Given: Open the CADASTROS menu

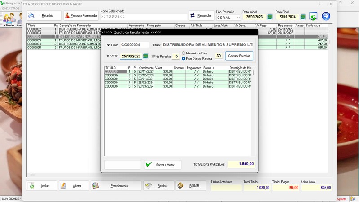Looking at the screenshot, I should (11, 9).
